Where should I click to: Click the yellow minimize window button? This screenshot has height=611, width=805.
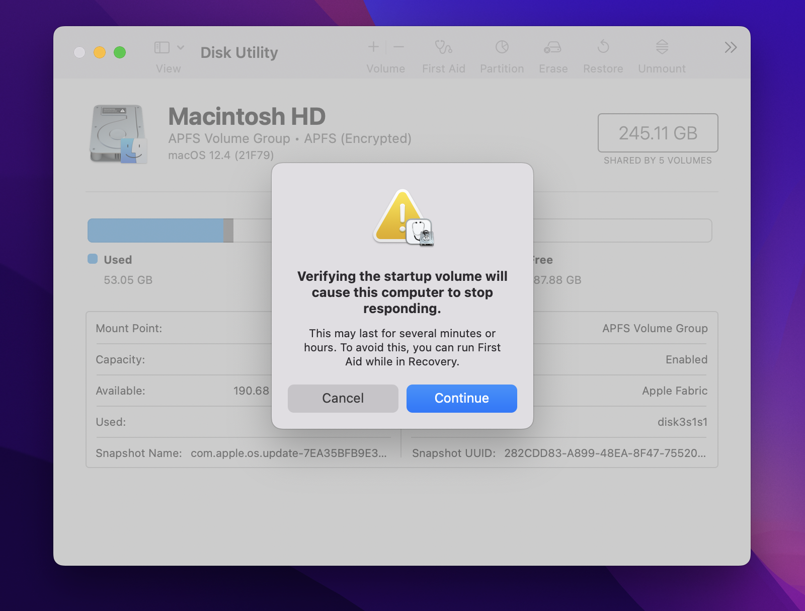100,52
